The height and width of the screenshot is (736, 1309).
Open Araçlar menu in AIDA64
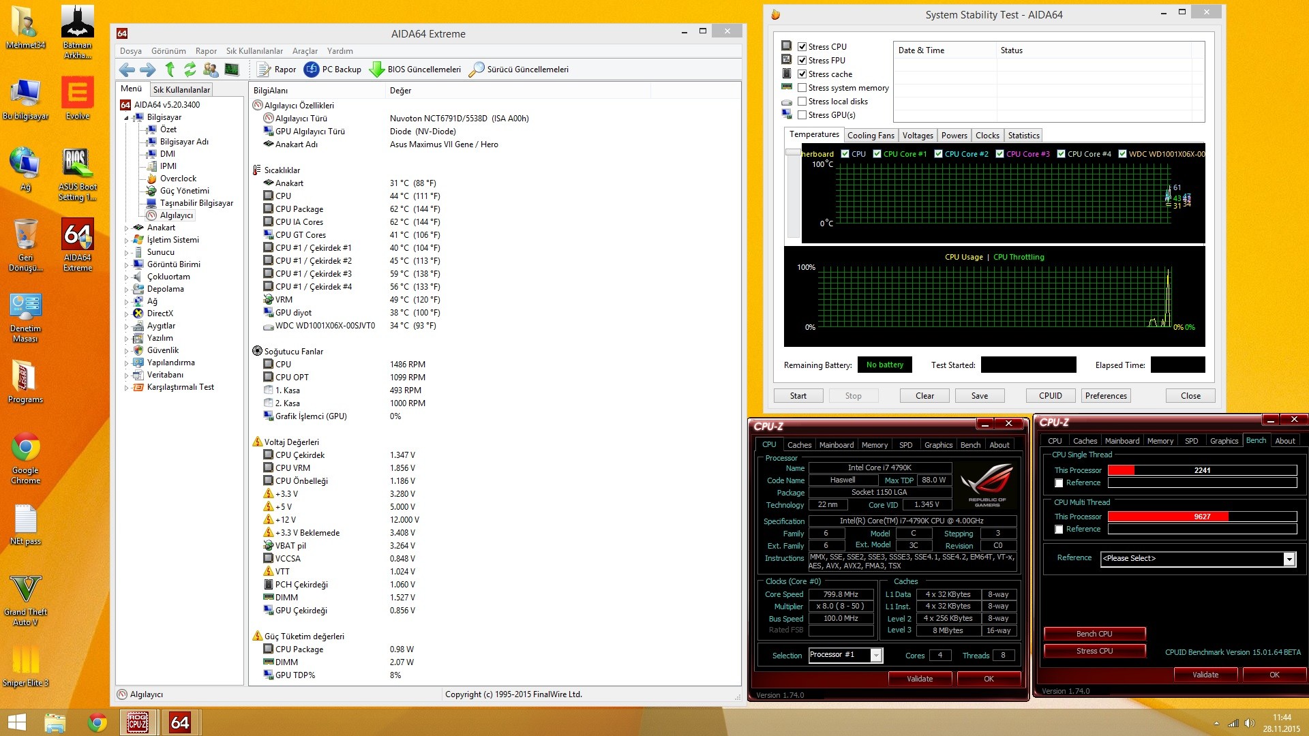click(x=305, y=51)
